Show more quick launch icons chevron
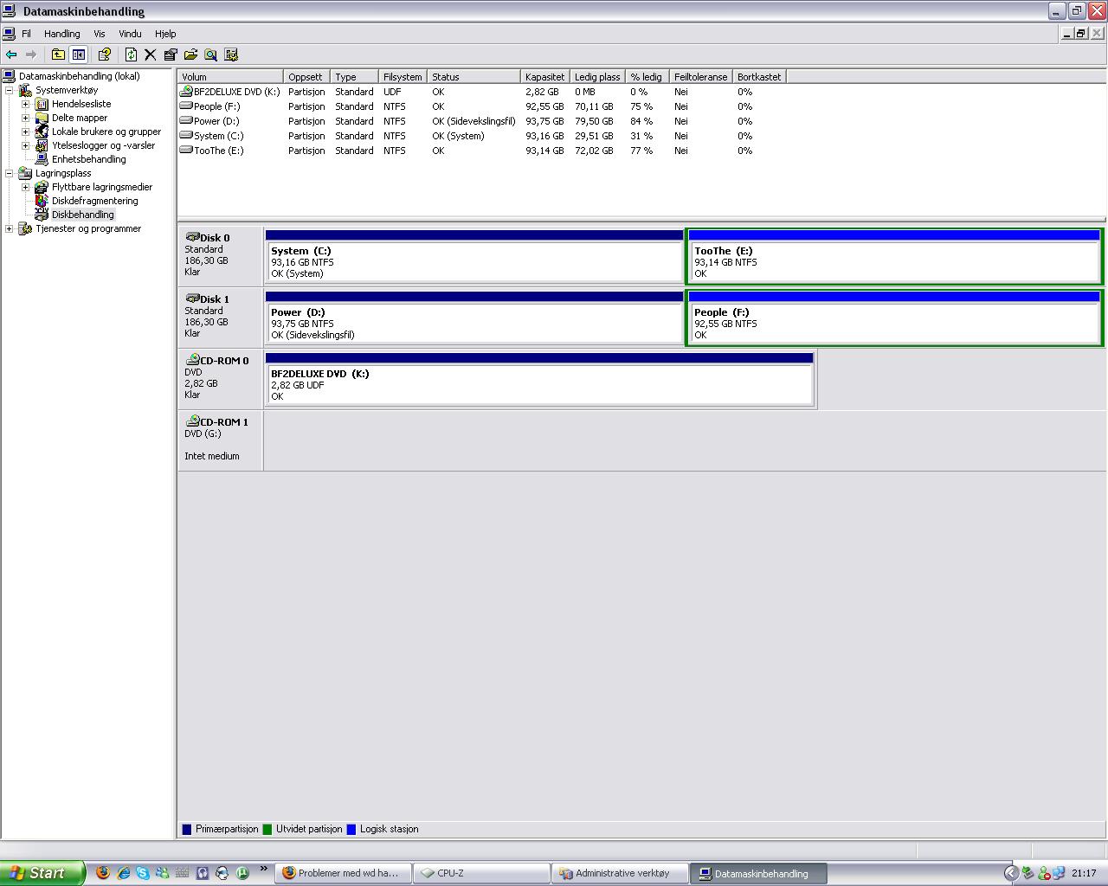The height and width of the screenshot is (886, 1108). [263, 869]
